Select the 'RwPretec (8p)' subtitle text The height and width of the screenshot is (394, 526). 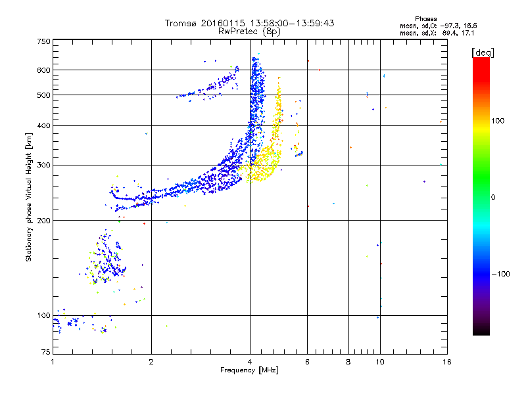249,32
